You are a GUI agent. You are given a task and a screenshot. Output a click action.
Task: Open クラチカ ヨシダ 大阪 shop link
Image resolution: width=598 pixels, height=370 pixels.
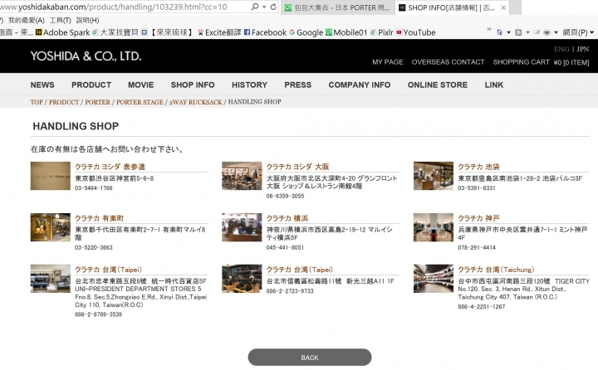pyautogui.click(x=297, y=167)
